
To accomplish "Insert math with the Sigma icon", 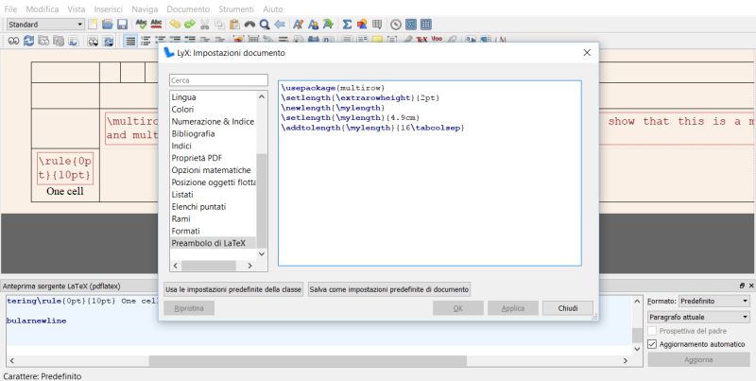I will 347,25.
